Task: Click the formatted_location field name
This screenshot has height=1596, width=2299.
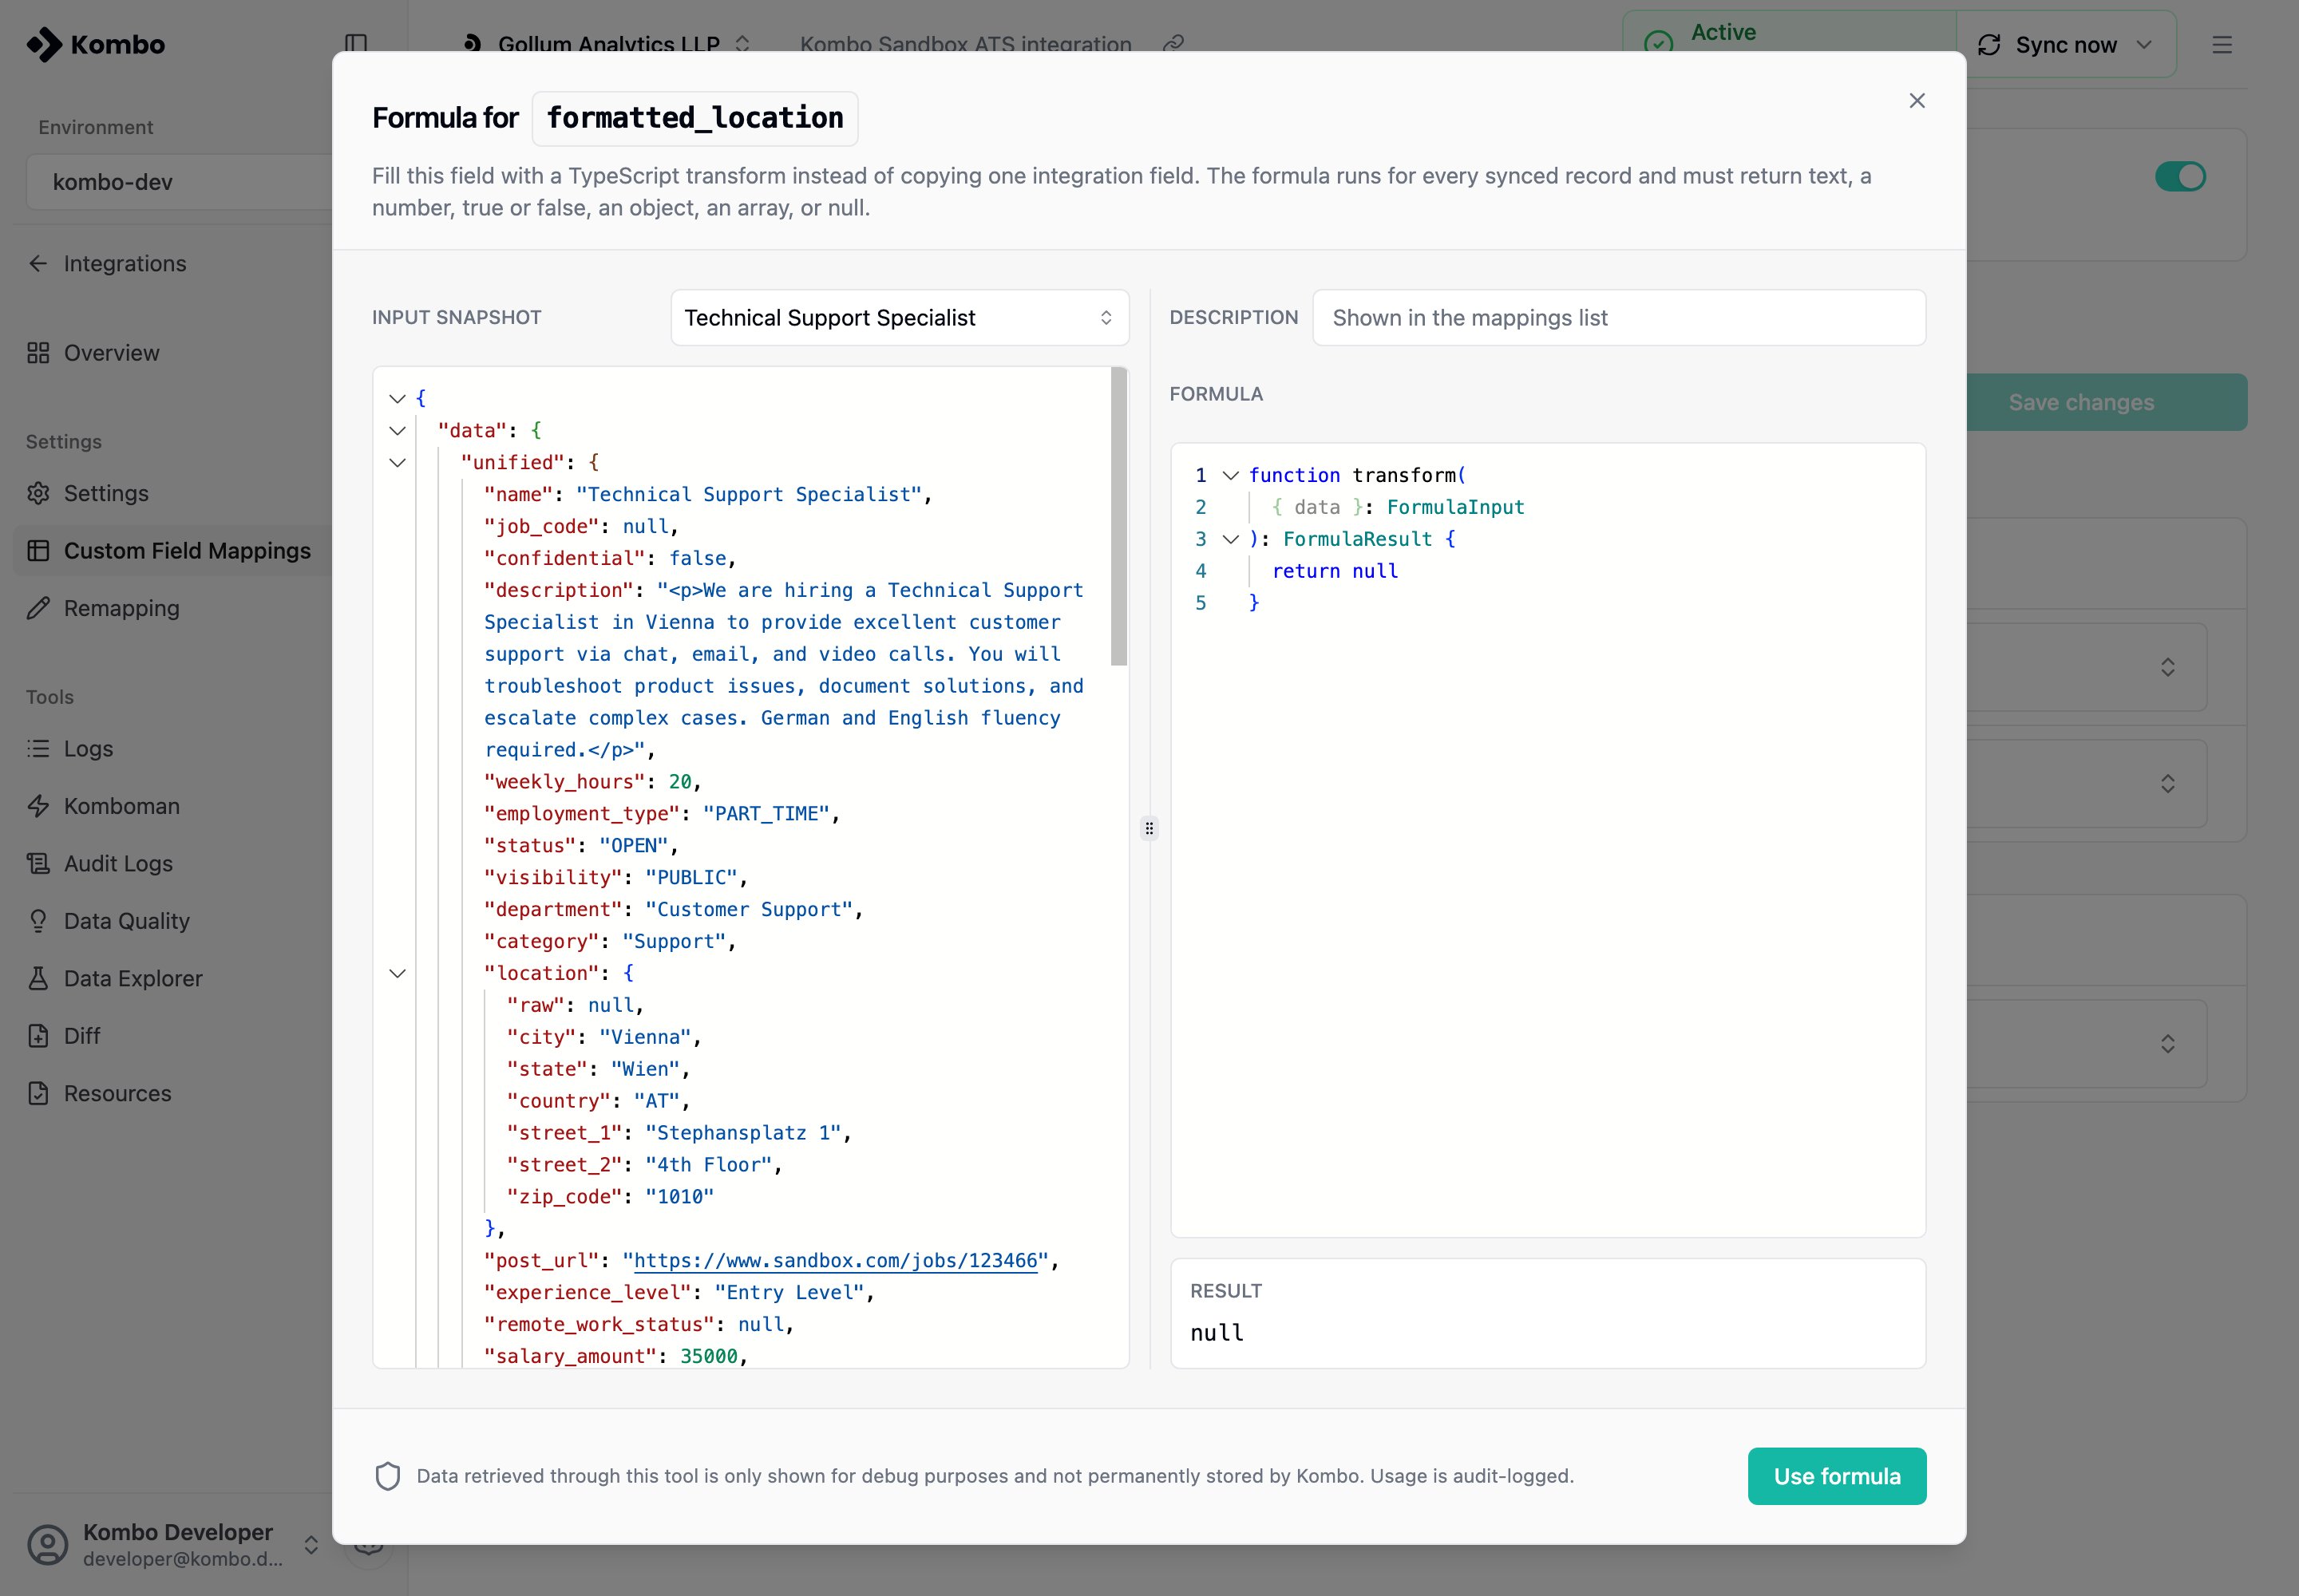Action: (695, 118)
